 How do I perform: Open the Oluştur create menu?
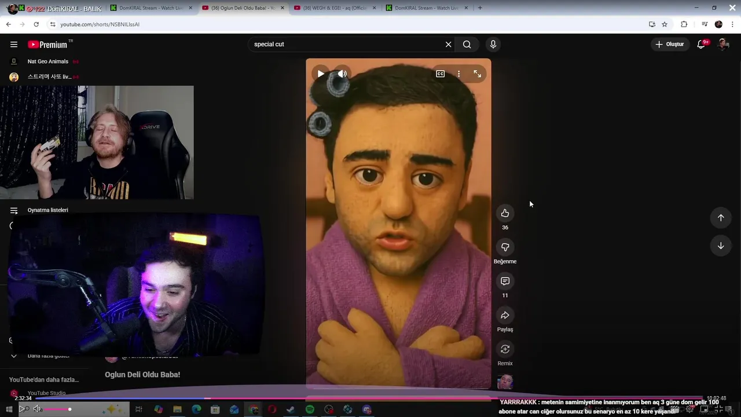pyautogui.click(x=670, y=44)
